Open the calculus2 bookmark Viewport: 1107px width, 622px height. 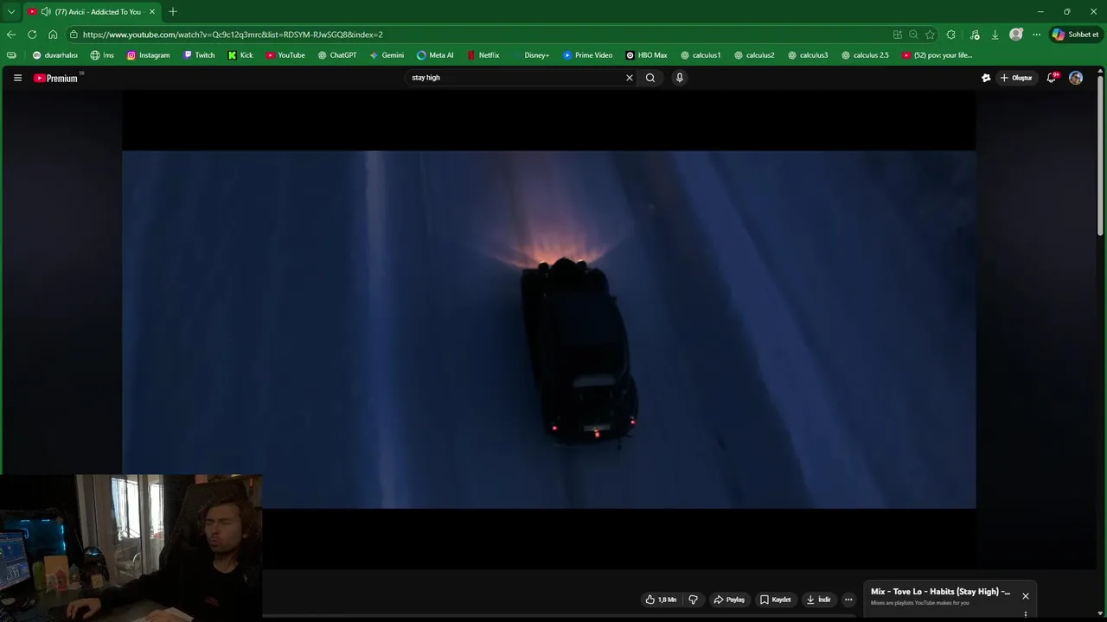click(x=754, y=55)
